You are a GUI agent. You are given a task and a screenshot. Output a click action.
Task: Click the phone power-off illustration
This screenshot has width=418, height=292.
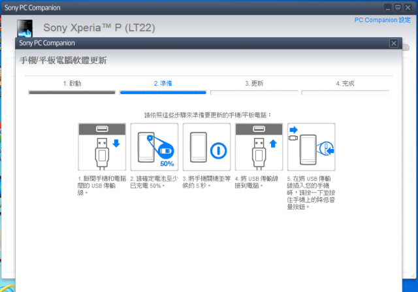coord(206,147)
